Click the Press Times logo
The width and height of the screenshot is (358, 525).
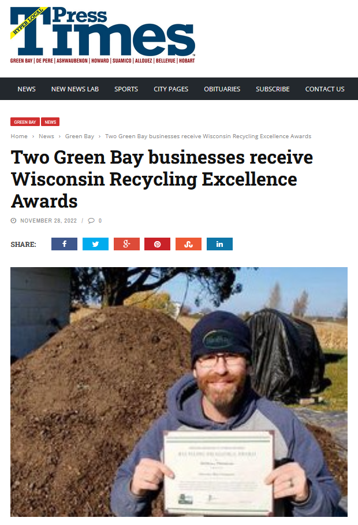click(103, 35)
